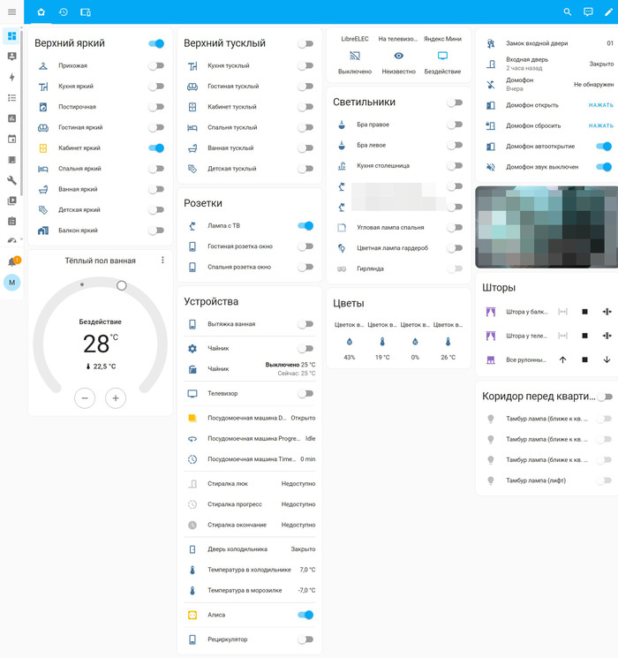
Task: Lower all roller blinds with down arrow
Action: tap(607, 359)
